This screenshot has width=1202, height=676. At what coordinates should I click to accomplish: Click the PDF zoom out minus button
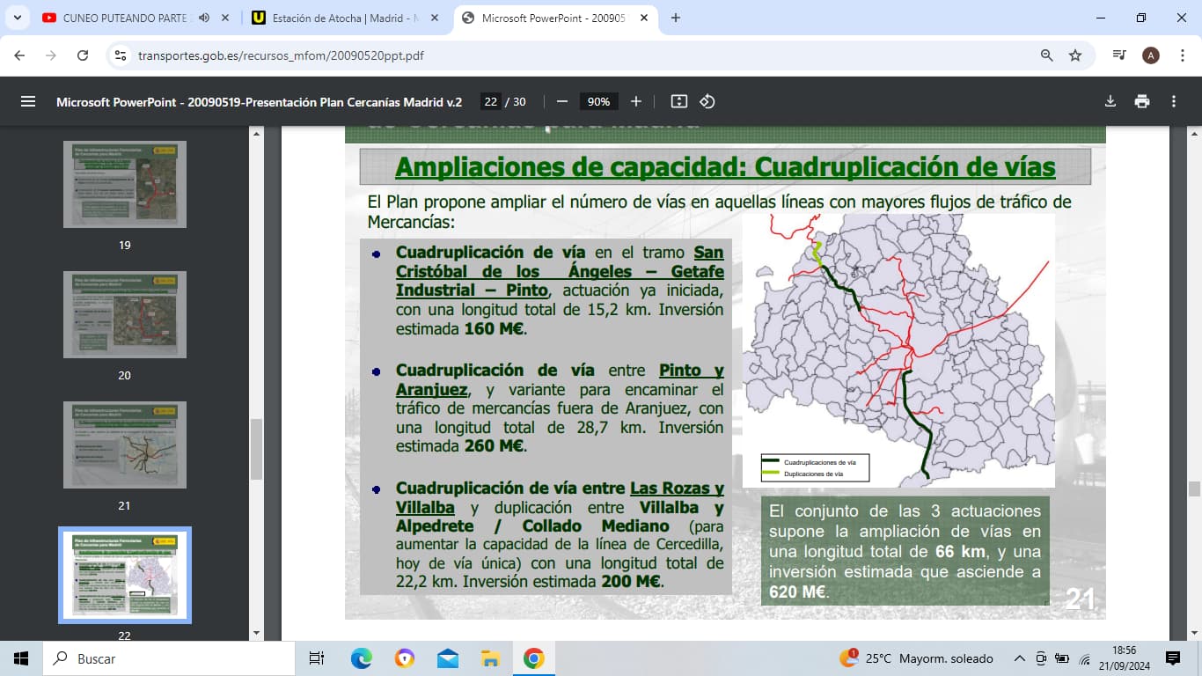pos(562,101)
